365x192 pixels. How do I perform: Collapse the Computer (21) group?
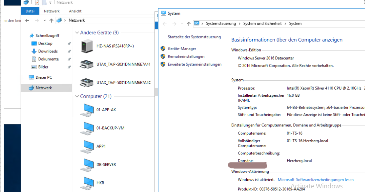[x=77, y=97]
